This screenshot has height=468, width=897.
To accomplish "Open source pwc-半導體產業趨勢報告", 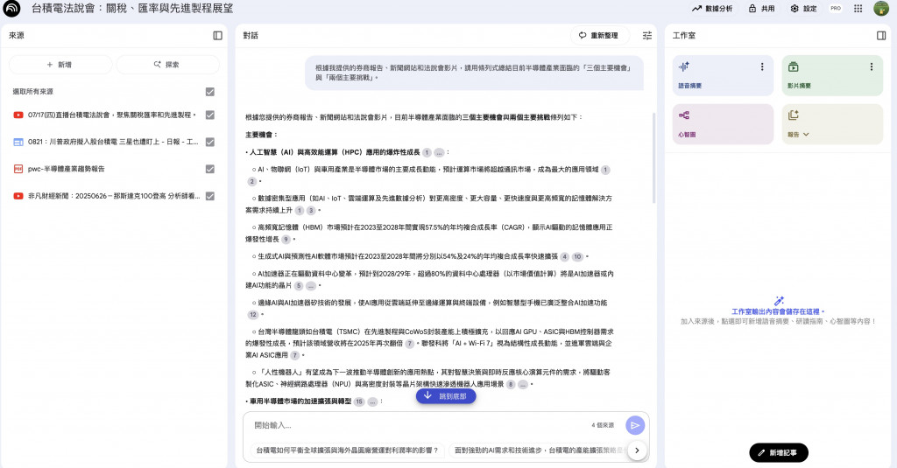I will click(x=67, y=169).
